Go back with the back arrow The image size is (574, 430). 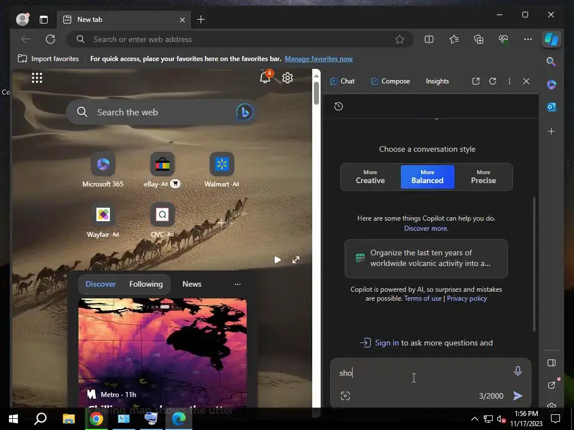click(26, 39)
